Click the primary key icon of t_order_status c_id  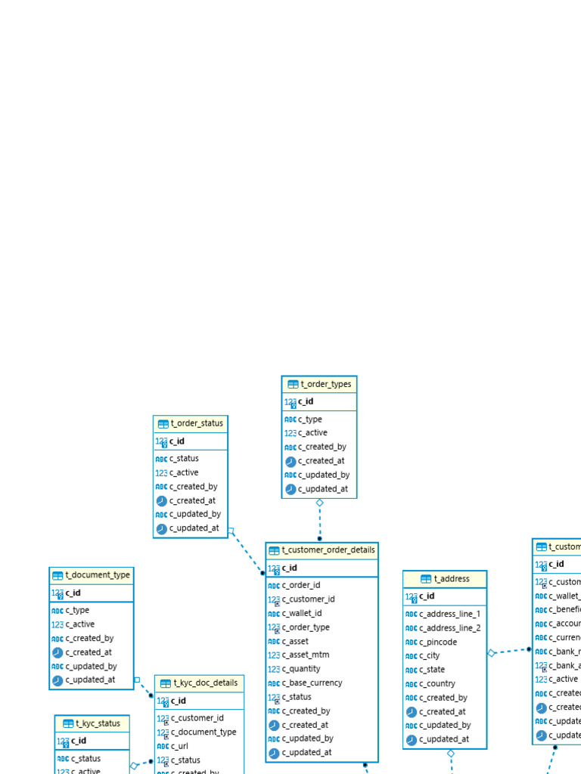[x=162, y=442]
